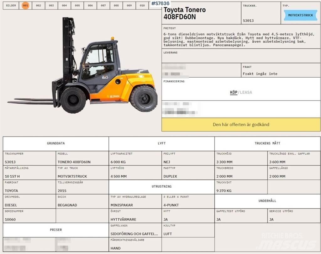Click the GRUNDDATA section header
Screen dimensions: 321x254
[56, 143]
